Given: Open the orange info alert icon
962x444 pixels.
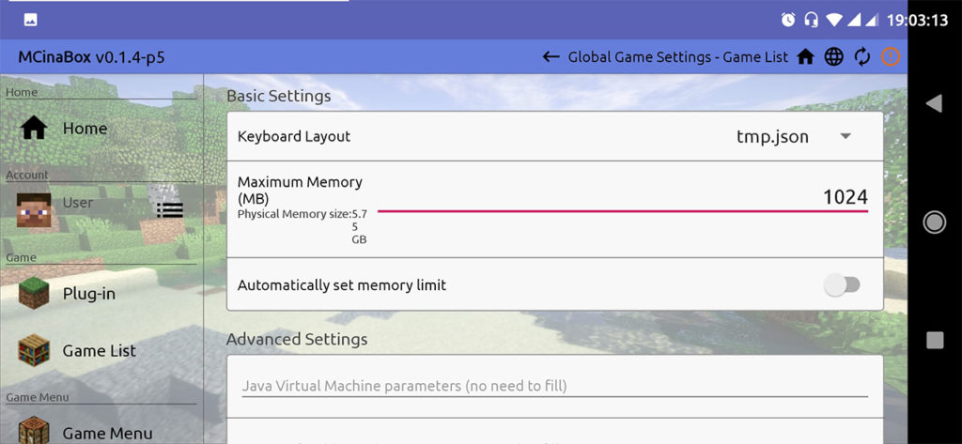Looking at the screenshot, I should click(x=890, y=57).
